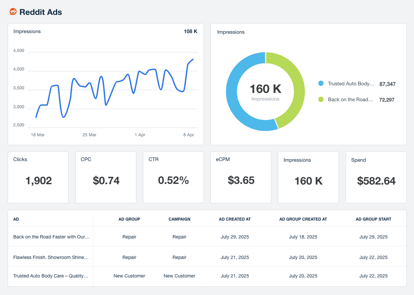This screenshot has width=414, height=295.
Task: Sort the table by CAMPAIGN column
Action: point(179,219)
